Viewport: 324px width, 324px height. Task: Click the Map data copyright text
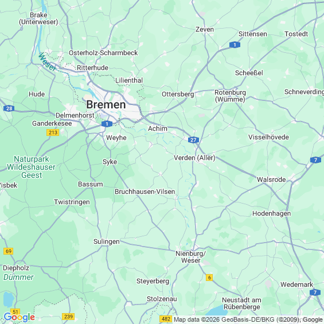click(248, 319)
